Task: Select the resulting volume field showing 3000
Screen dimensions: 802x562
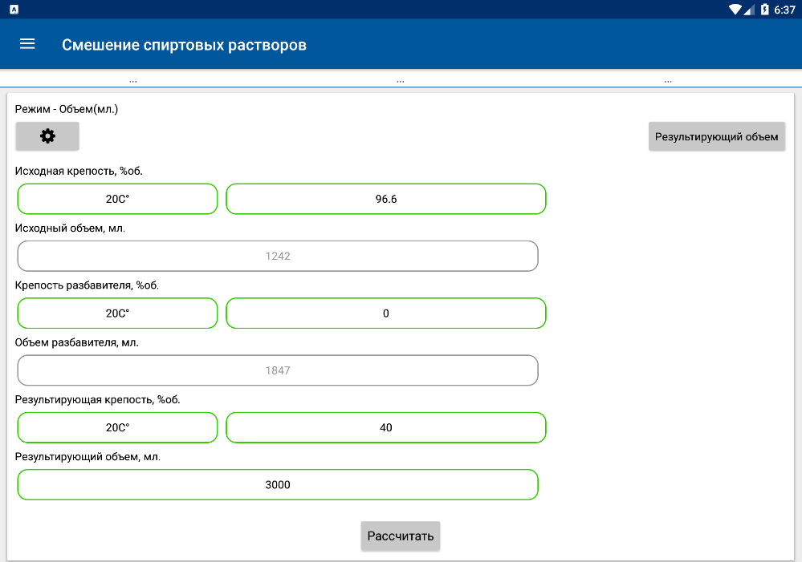Action: (278, 485)
